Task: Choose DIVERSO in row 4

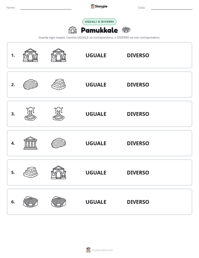Action: [x=138, y=143]
